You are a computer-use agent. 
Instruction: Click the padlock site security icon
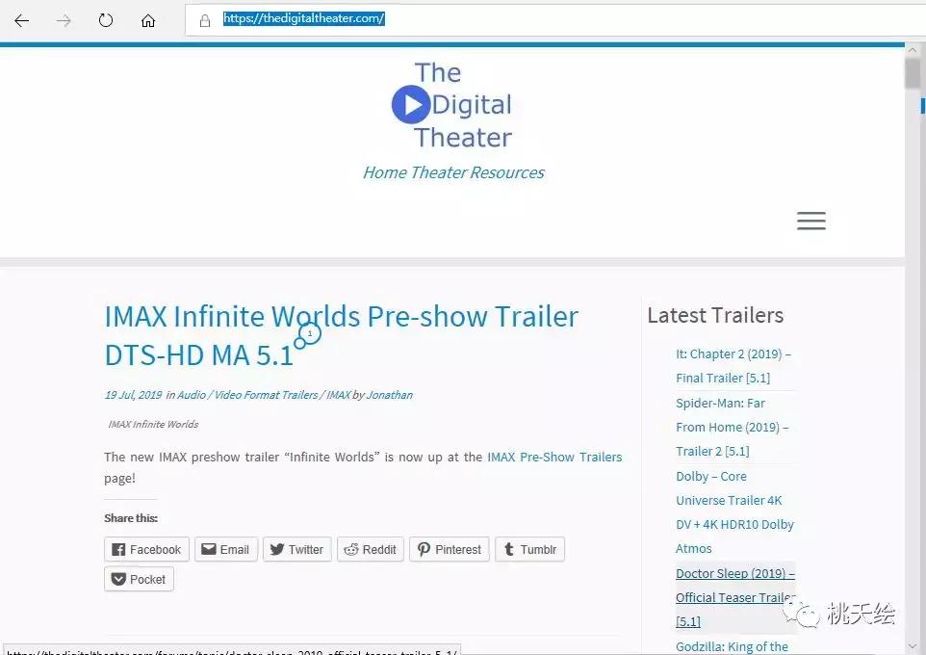coord(205,21)
